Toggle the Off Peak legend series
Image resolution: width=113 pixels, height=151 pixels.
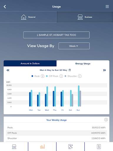tap(52, 76)
